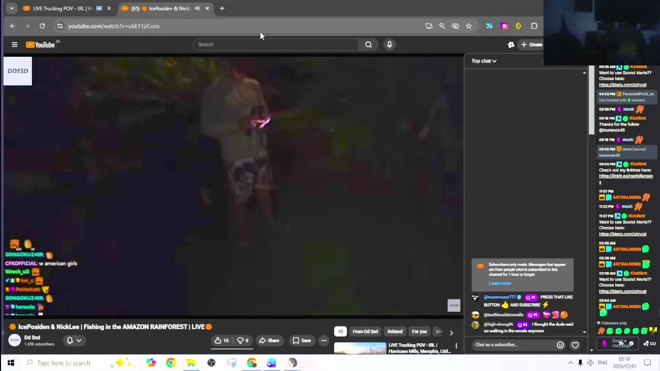The image size is (660, 371).
Task: Open the YouTube hamburger guide menu
Action: click(x=14, y=45)
